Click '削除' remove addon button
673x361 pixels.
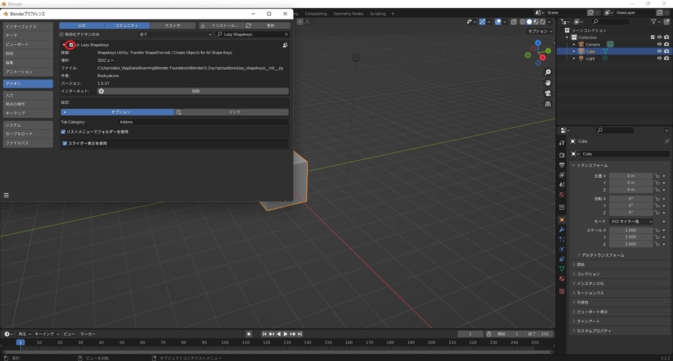point(193,91)
